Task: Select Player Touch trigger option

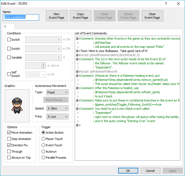Action: [43, 139]
